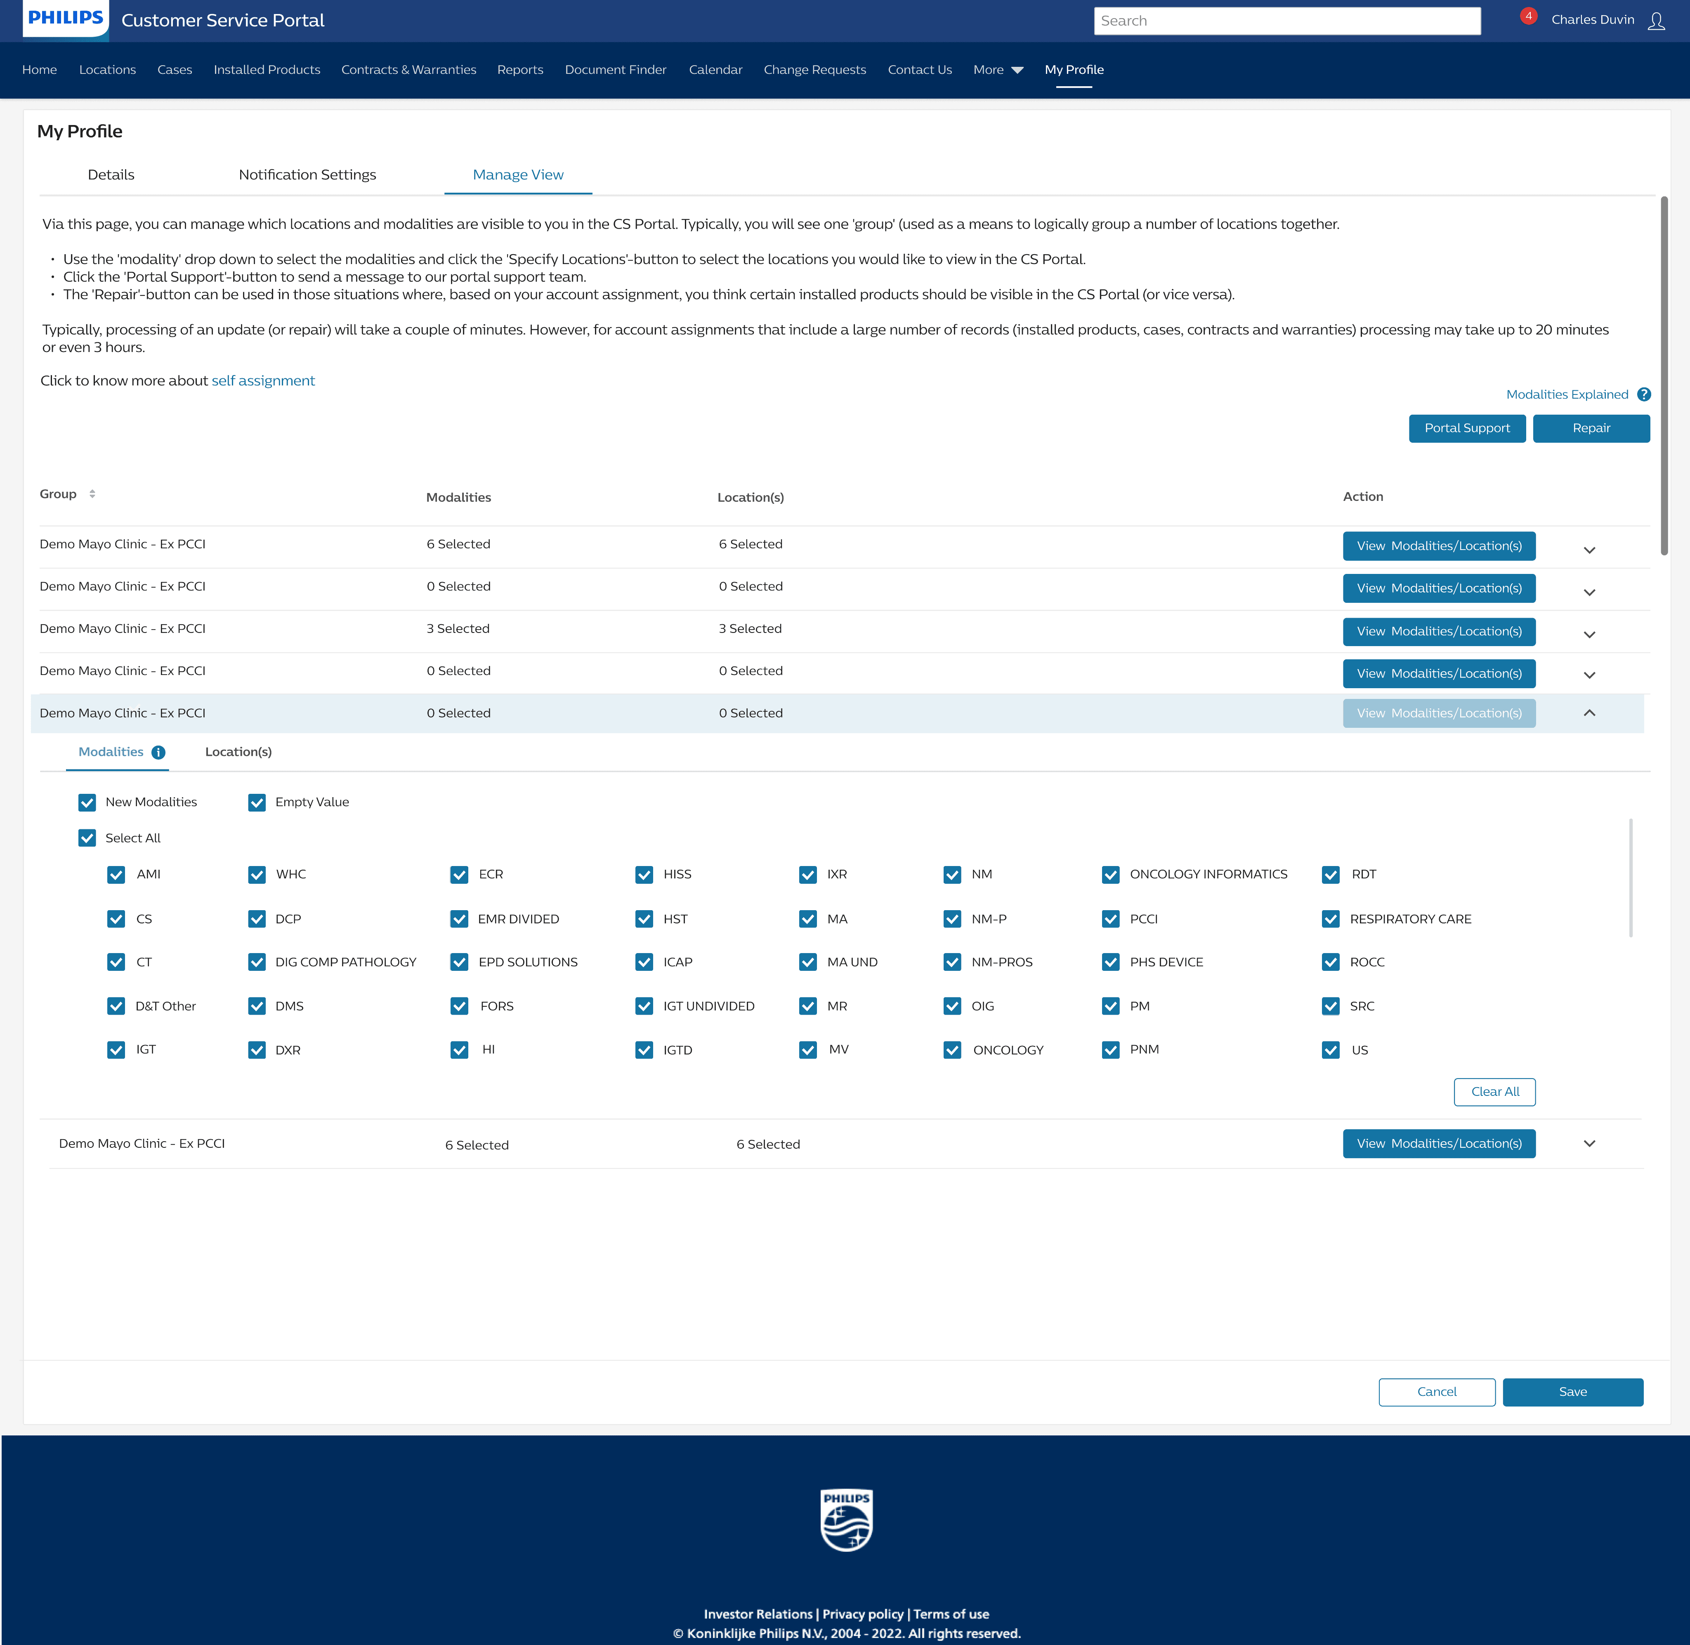Click the Philips shield logo in the footer
Screen dimensions: 1690x1645
coord(846,1520)
